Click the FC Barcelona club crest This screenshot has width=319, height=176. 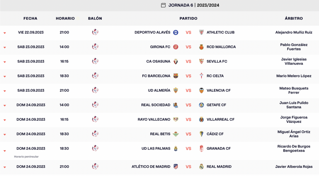176,76
